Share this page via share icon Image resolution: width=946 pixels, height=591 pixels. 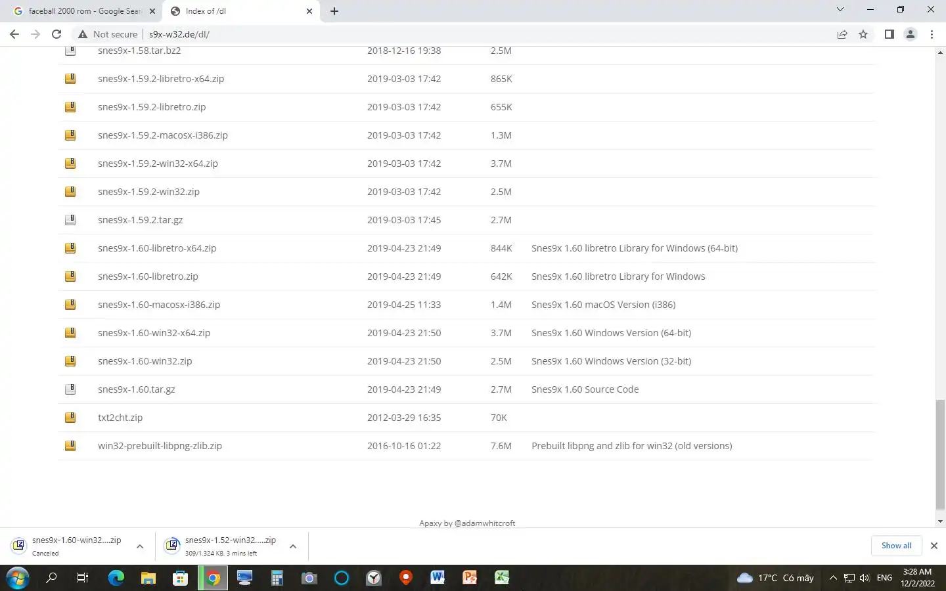842,34
